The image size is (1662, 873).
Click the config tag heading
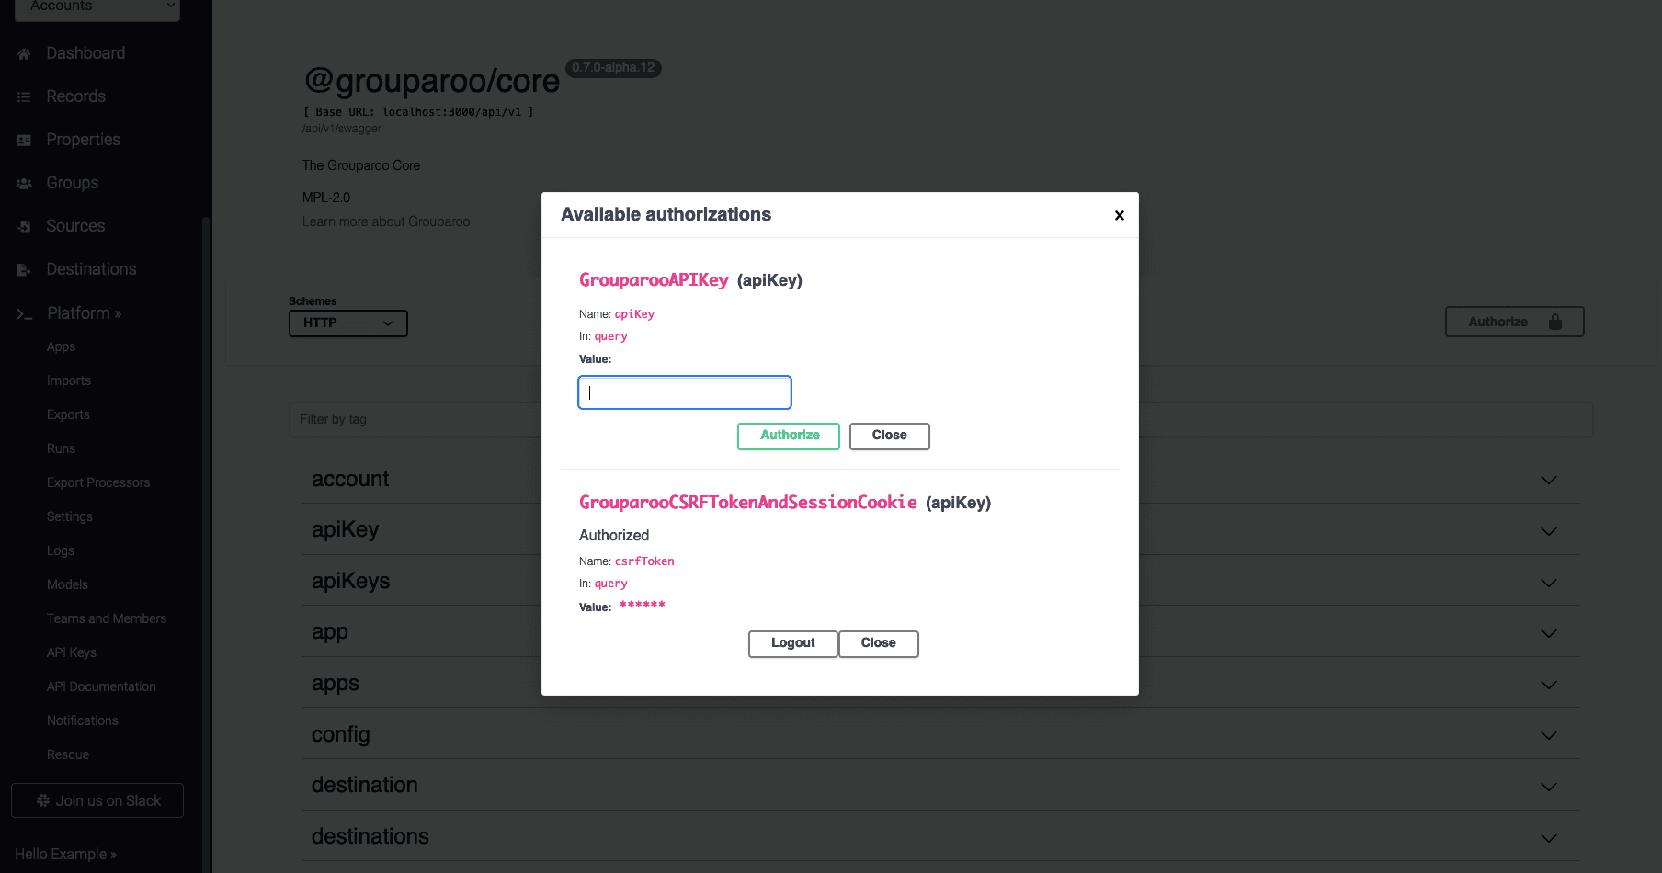(340, 734)
